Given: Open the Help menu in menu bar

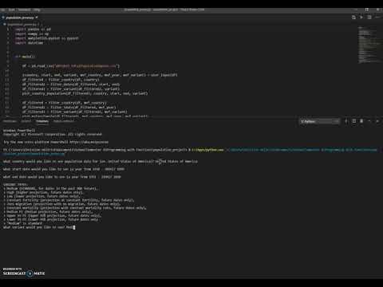Looking at the screenshot, I should (x=37, y=10).
